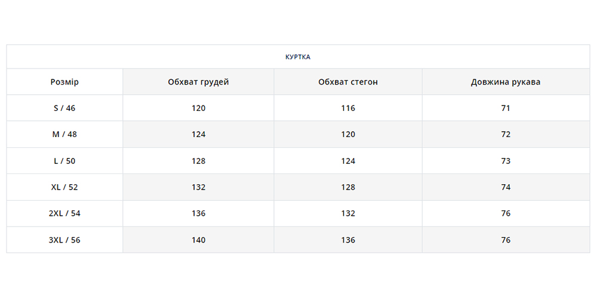Select sleeve length value 71
The height and width of the screenshot is (298, 597).
tap(506, 108)
